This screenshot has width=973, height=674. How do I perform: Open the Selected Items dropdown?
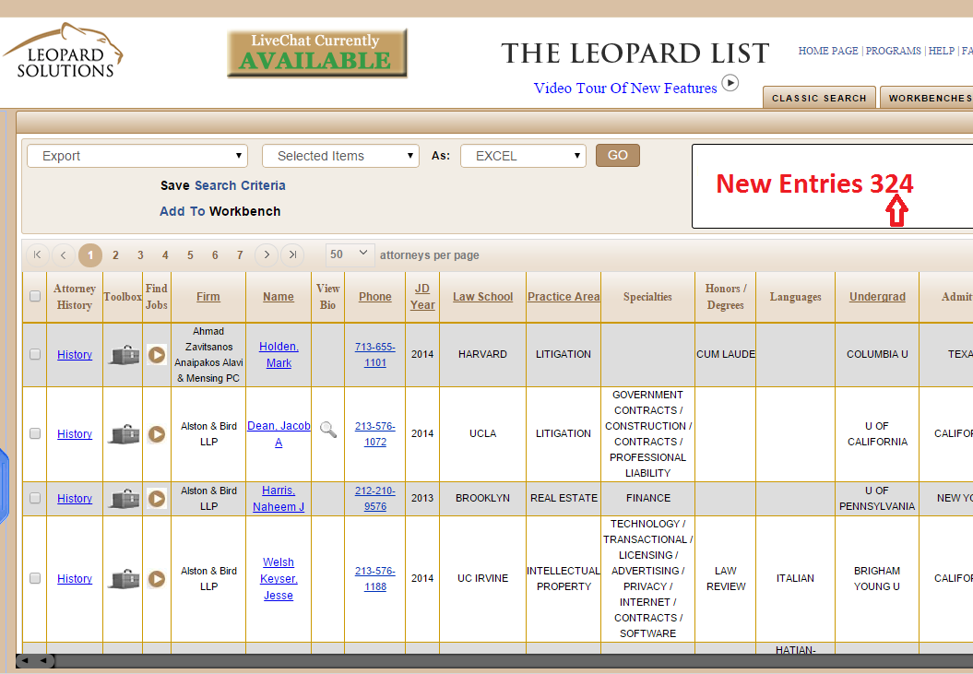[340, 156]
